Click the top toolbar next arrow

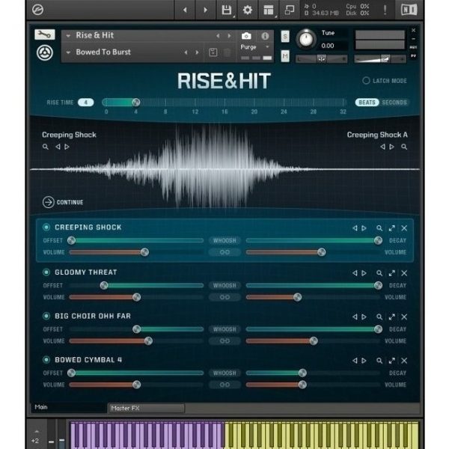click(x=205, y=10)
